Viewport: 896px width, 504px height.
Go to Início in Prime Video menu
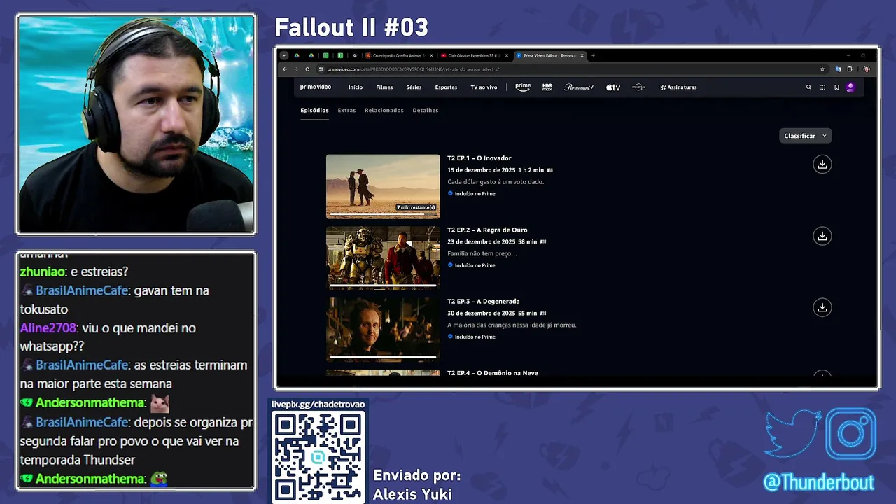pyautogui.click(x=356, y=87)
